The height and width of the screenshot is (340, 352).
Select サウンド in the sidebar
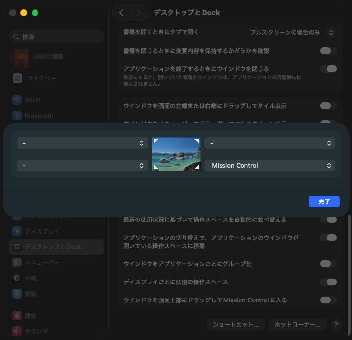[x=37, y=331]
